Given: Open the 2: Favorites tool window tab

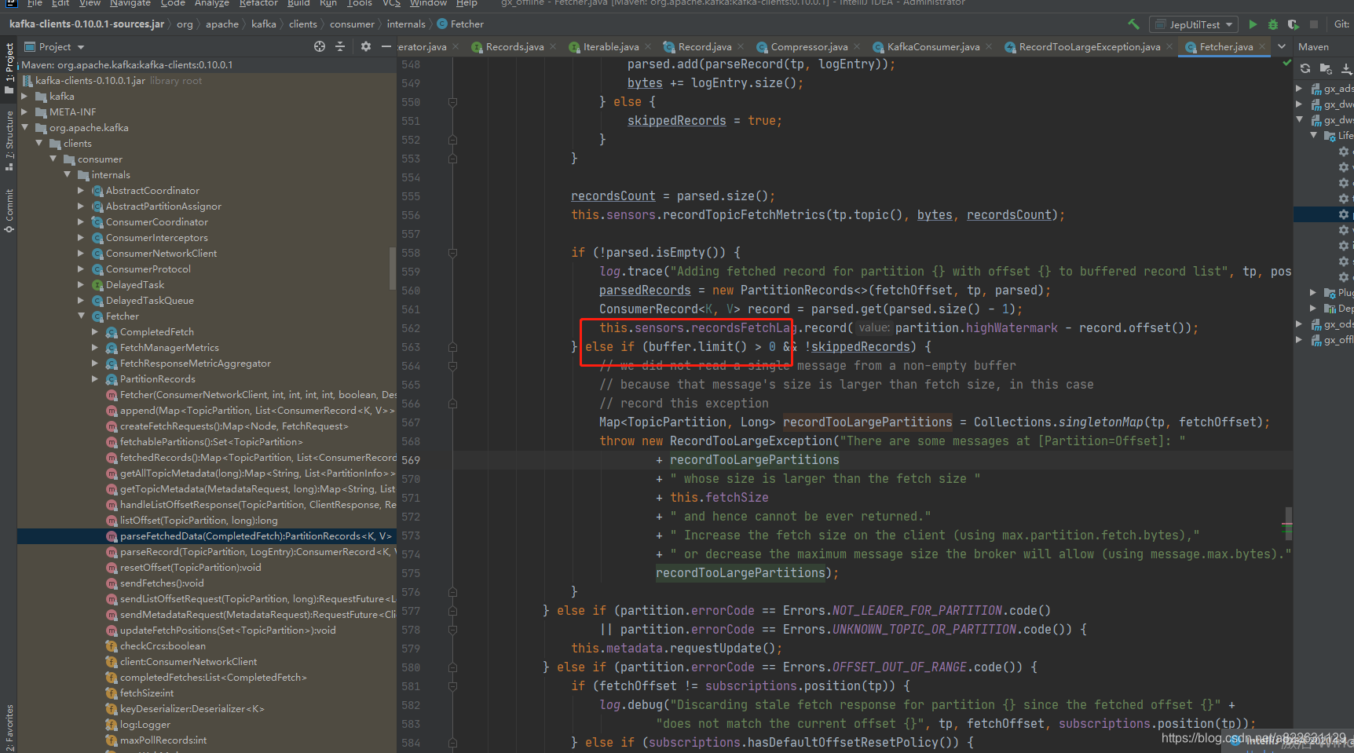Looking at the screenshot, I should coord(9,726).
